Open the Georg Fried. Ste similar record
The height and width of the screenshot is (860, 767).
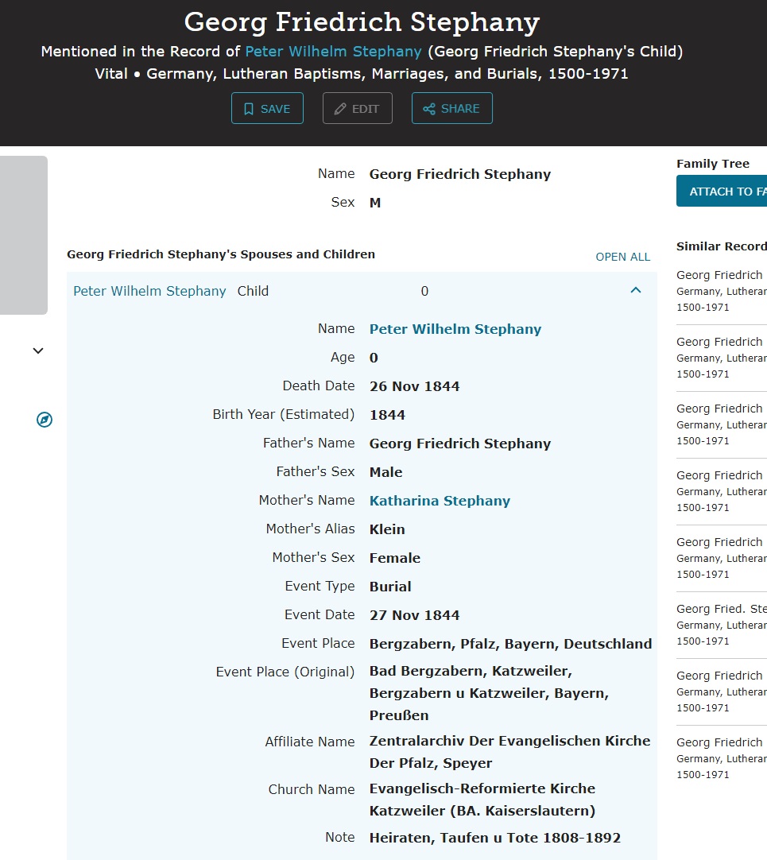click(721, 609)
